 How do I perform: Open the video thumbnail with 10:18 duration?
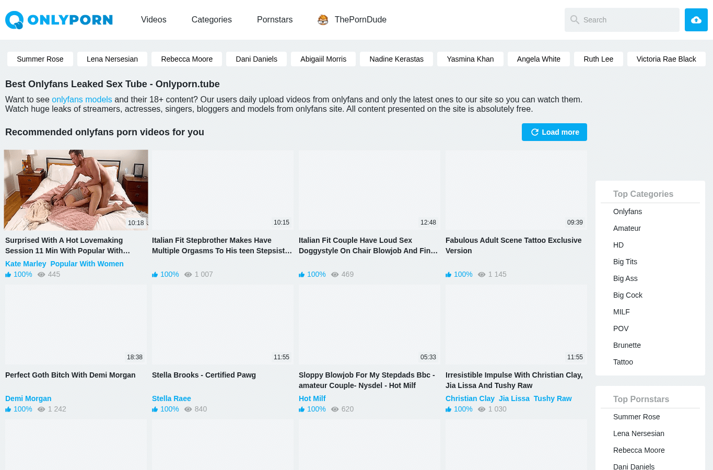pyautogui.click(x=76, y=190)
